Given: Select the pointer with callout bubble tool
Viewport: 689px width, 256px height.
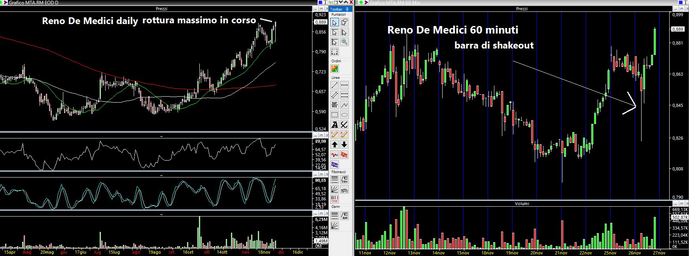Looking at the screenshot, I should point(344,22).
